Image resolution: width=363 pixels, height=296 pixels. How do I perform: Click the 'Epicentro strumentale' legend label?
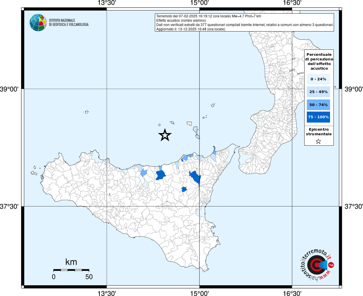[319, 132]
